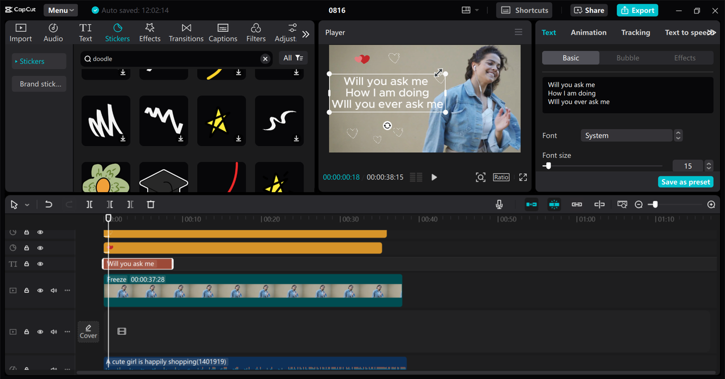Click the timeline zoom in magnifier
Image resolution: width=725 pixels, height=379 pixels.
pos(711,205)
